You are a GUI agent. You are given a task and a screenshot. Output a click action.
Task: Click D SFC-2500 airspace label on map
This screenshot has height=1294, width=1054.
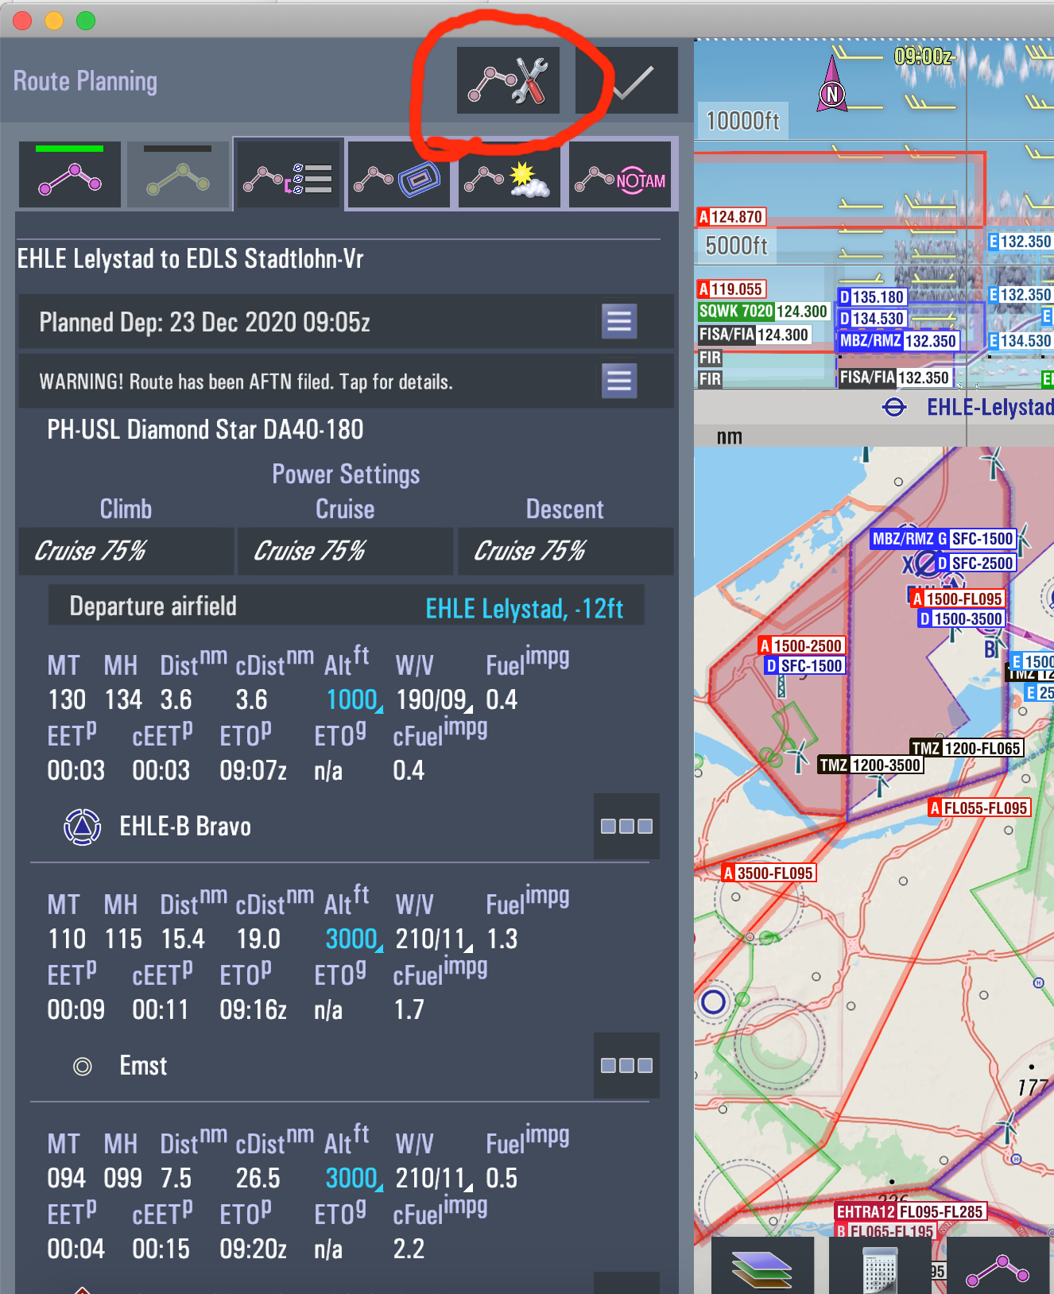(975, 564)
